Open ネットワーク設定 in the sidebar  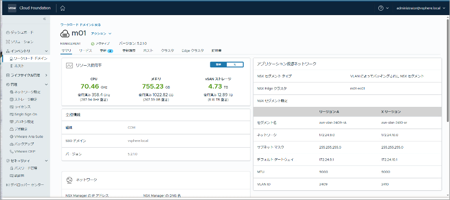[27, 92]
